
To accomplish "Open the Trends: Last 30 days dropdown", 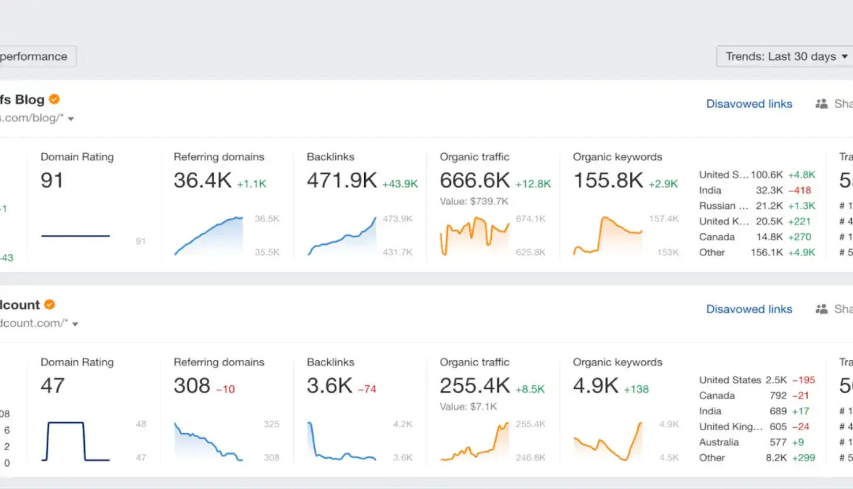I will 783,56.
